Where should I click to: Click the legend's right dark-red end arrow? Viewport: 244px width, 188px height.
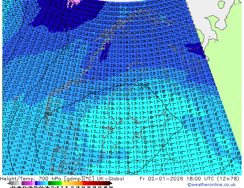pyautogui.click(x=111, y=183)
